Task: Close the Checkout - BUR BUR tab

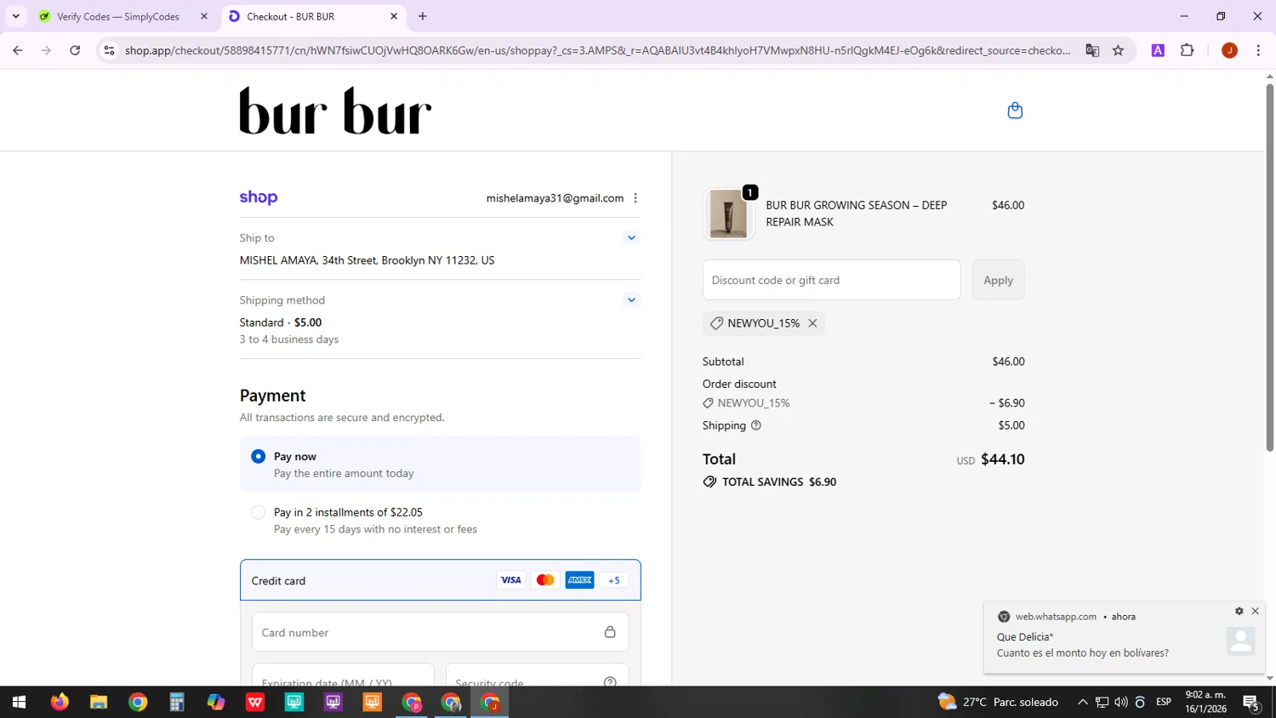Action: 394,16
